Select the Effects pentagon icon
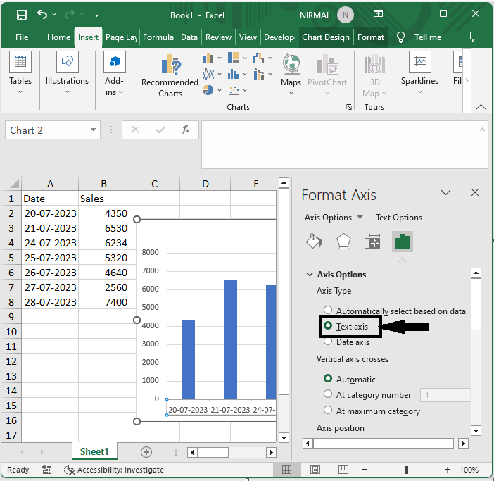 pyautogui.click(x=343, y=242)
